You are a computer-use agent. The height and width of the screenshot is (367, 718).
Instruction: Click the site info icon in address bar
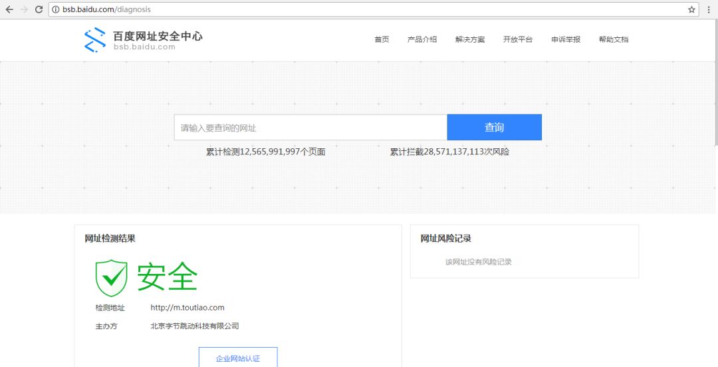tap(56, 9)
